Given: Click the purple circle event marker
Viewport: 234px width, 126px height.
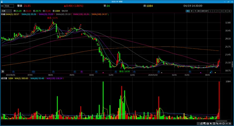Looking at the screenshot, I should click(82, 72).
